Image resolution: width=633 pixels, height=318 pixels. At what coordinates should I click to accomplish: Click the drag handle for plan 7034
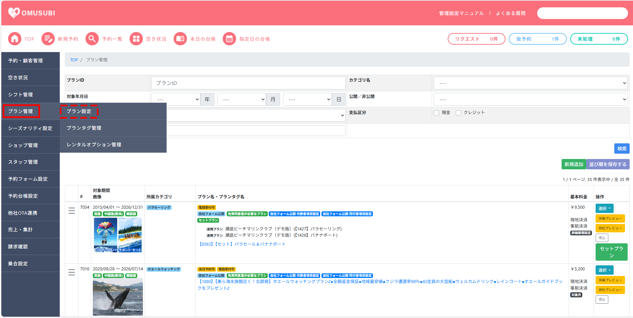(x=71, y=211)
